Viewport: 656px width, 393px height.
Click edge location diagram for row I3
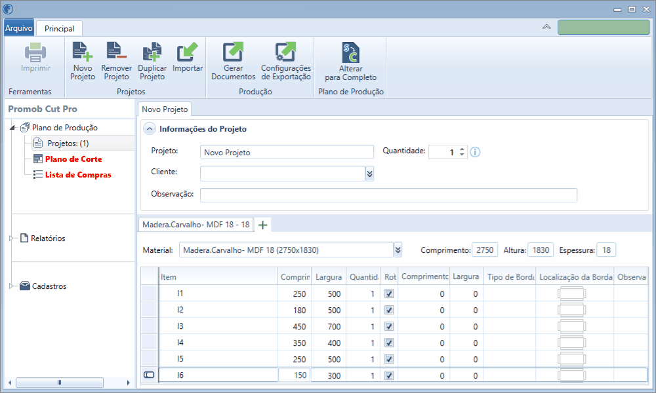(x=571, y=326)
